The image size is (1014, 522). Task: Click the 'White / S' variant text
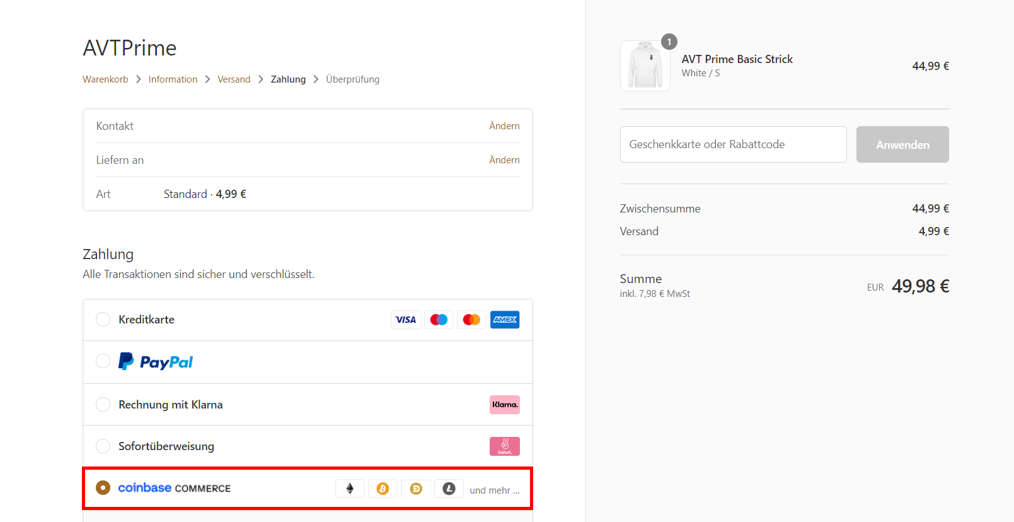pyautogui.click(x=701, y=73)
